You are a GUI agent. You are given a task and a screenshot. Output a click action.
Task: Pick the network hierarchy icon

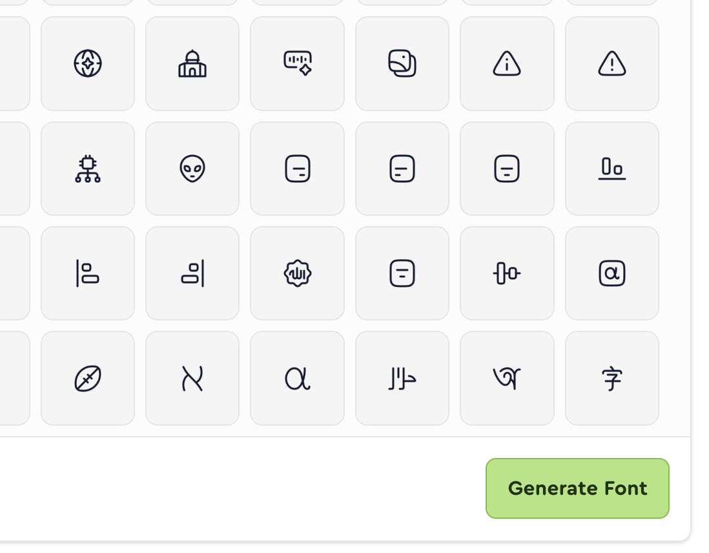tap(87, 168)
